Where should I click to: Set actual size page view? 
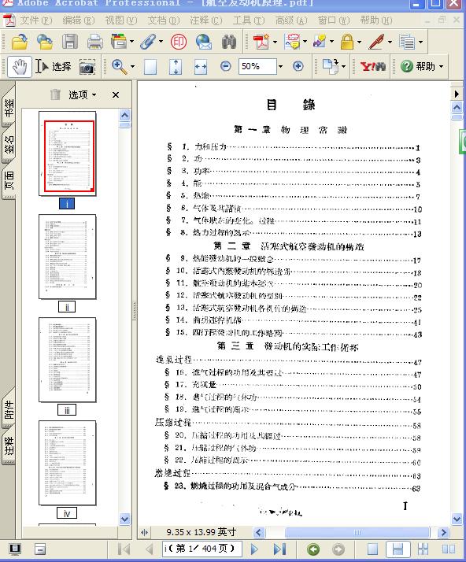150,67
